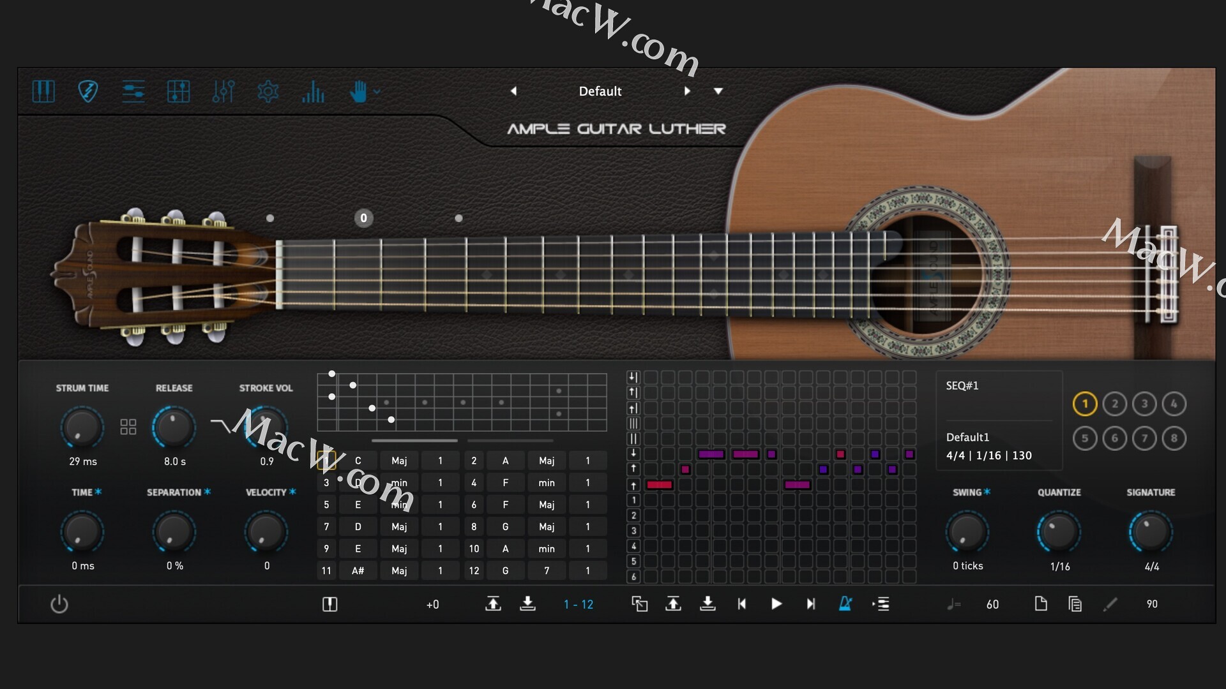Click the +0 transpose value
The width and height of the screenshot is (1226, 689).
(432, 604)
